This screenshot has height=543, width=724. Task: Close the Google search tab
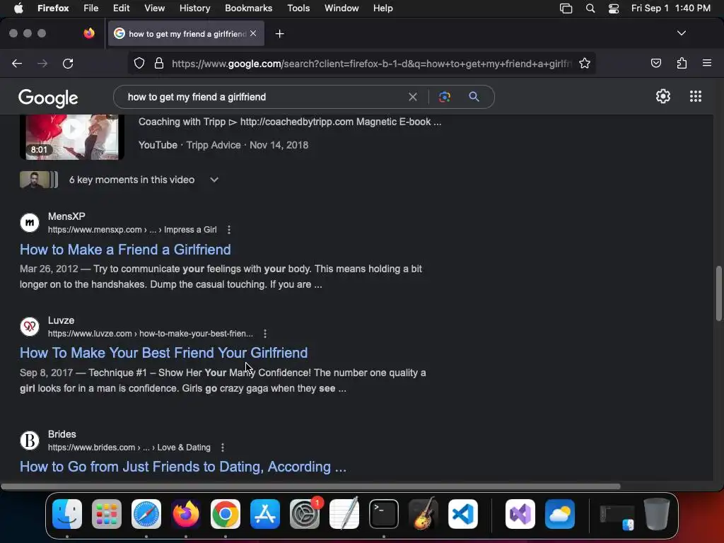click(253, 33)
